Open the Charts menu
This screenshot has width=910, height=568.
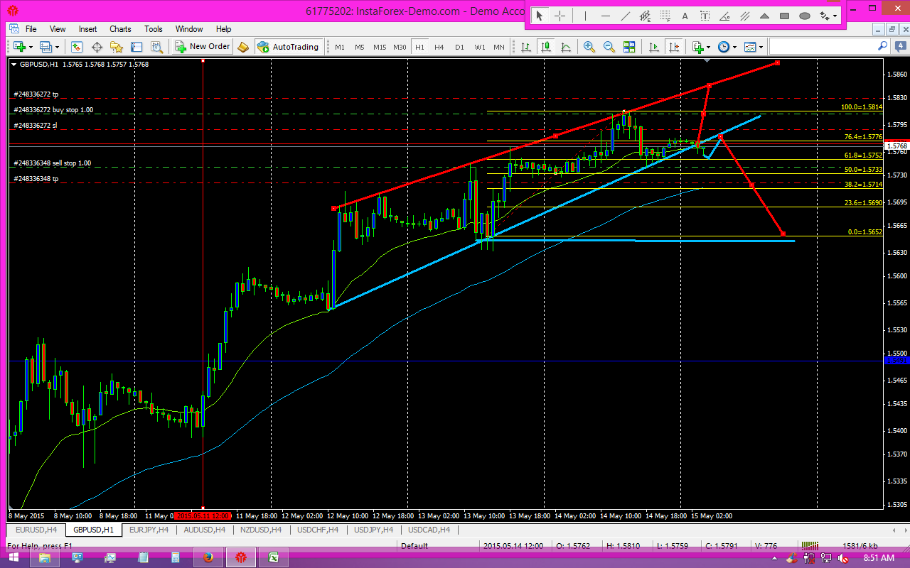pyautogui.click(x=119, y=29)
